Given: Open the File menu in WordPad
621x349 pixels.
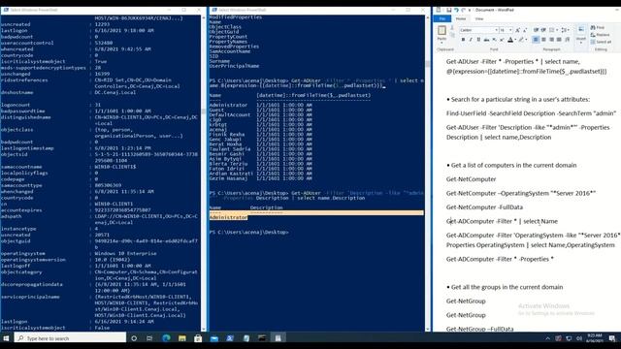Looking at the screenshot, I should pos(442,18).
